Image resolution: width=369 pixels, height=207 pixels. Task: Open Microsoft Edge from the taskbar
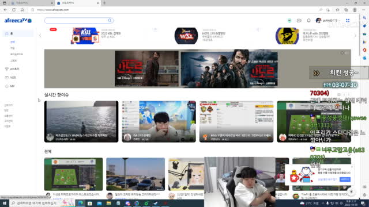81,203
